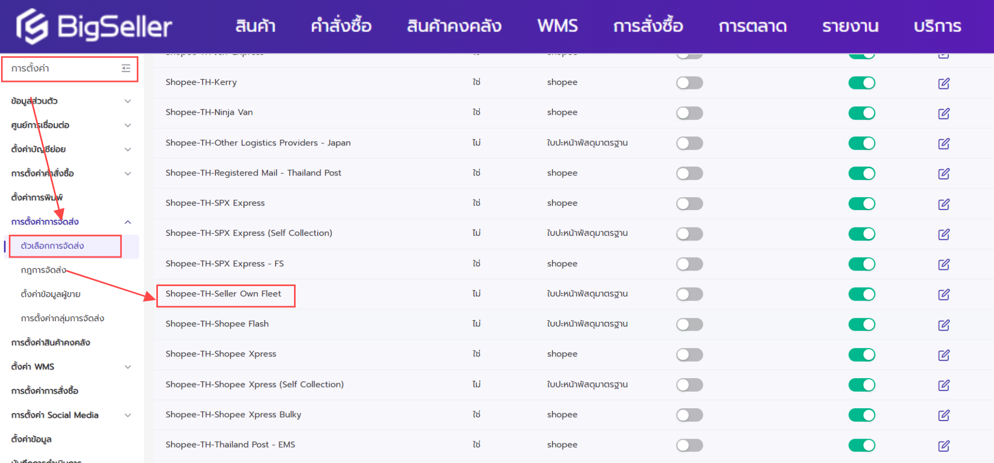Click the BigSeller logo icon
Screen dimensions: 994x463
(32, 26)
